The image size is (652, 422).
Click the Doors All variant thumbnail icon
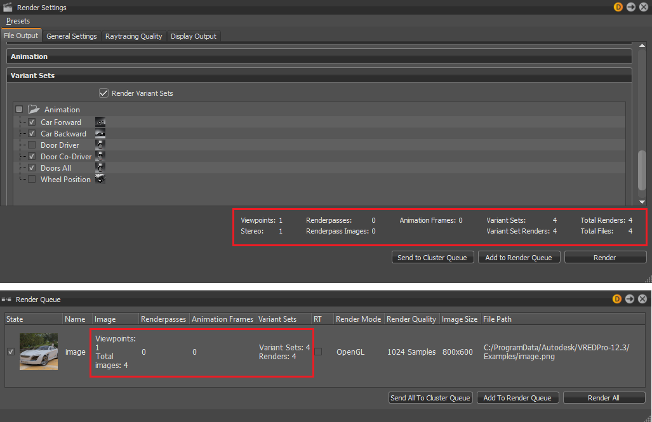click(x=100, y=168)
